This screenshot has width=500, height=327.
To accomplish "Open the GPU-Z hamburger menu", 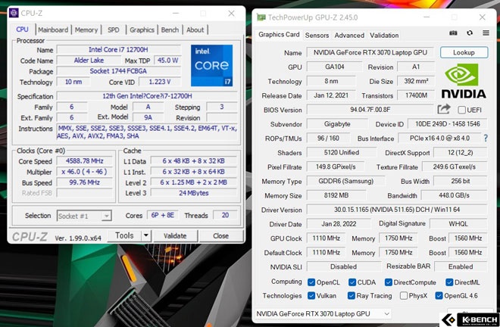I will 486,33.
